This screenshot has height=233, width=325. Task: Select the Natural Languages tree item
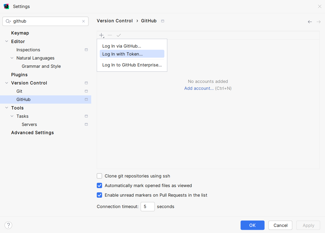click(36, 58)
